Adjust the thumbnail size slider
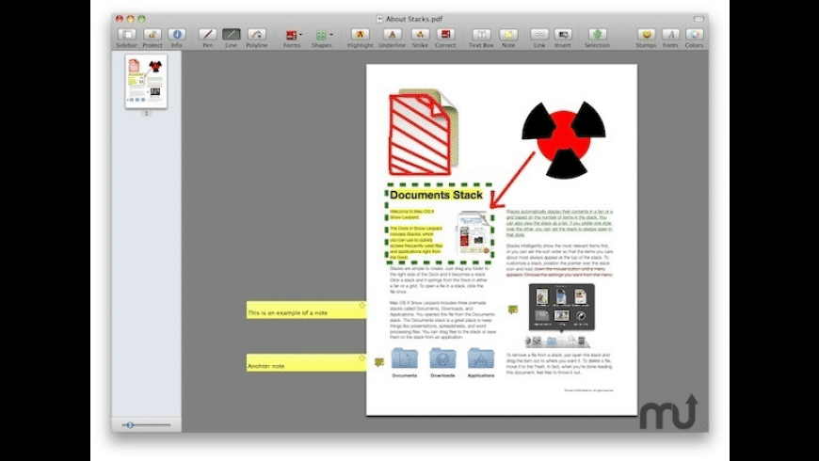Image resolution: width=819 pixels, height=461 pixels. coord(130,425)
